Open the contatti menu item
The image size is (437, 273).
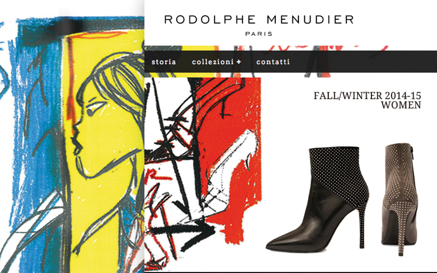[x=273, y=62]
